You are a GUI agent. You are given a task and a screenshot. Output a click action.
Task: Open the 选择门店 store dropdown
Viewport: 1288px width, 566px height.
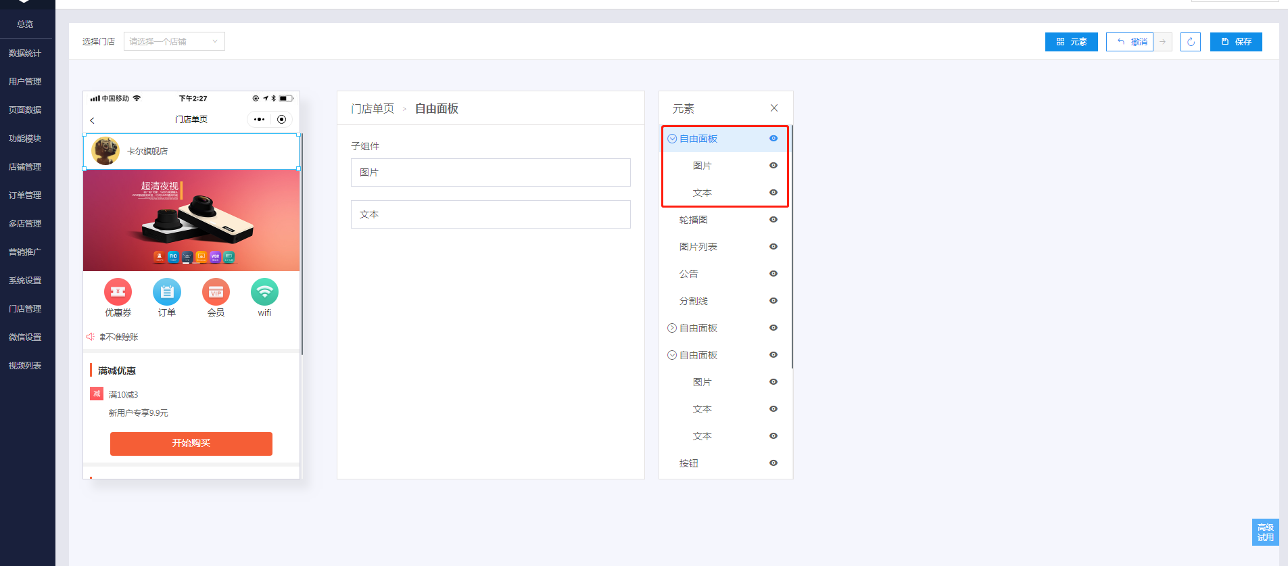[x=174, y=42]
